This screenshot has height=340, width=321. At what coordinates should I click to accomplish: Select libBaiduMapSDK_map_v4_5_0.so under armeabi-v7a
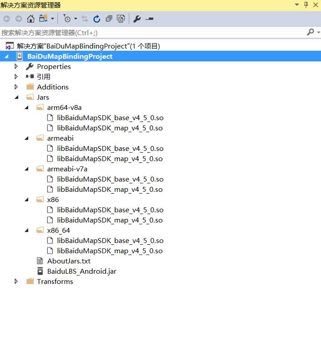click(x=110, y=190)
